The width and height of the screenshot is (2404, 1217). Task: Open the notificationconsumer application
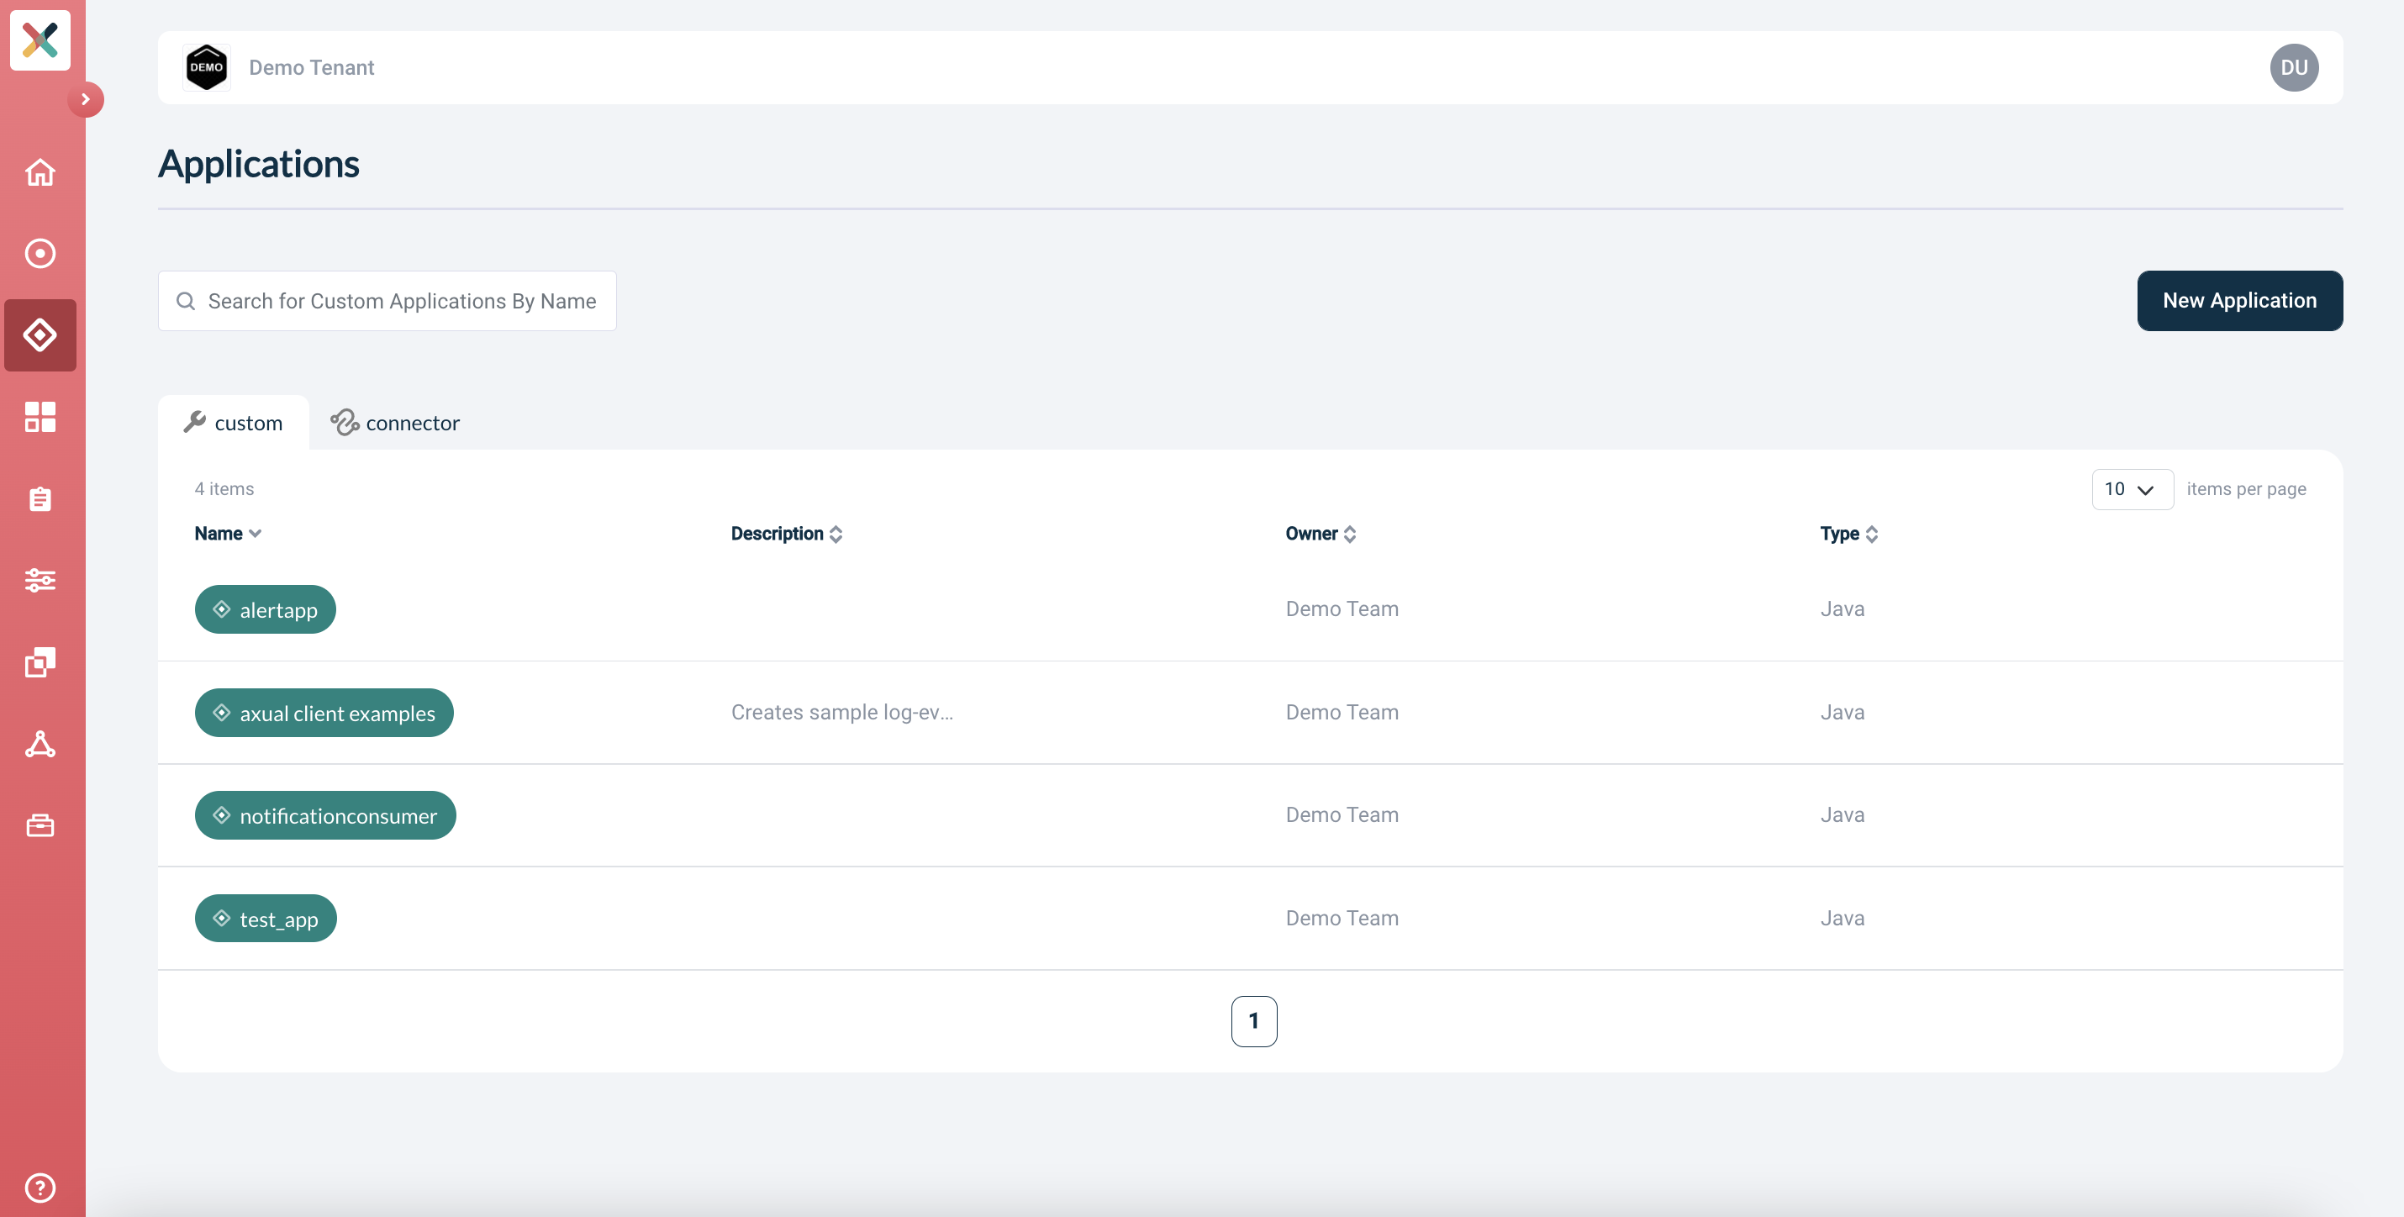tap(324, 816)
